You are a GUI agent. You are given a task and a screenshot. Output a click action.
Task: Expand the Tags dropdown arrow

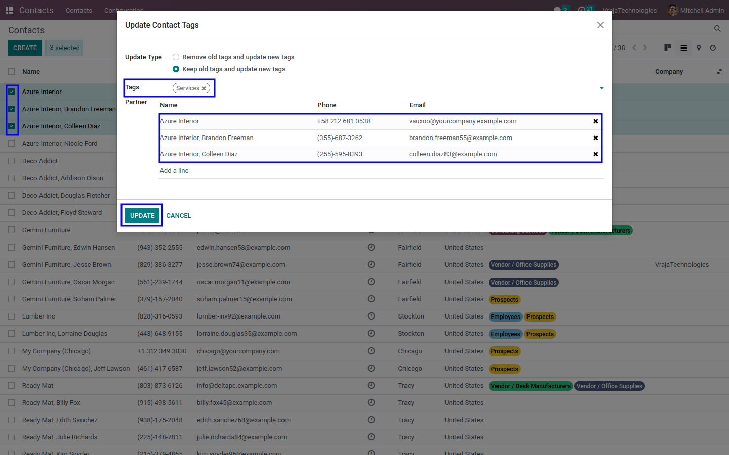(601, 88)
